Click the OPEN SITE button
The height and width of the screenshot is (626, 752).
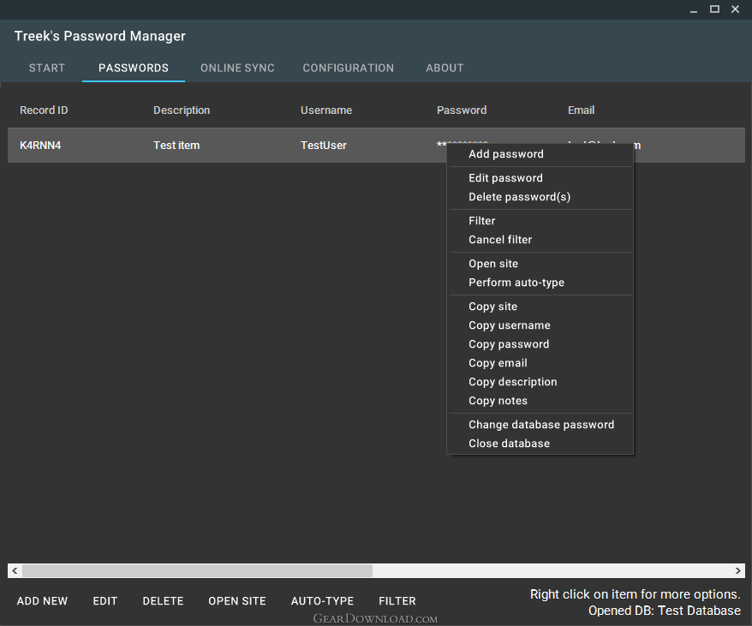tap(237, 601)
